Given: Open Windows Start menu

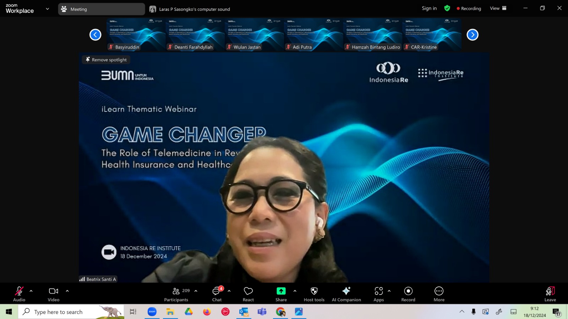Looking at the screenshot, I should (9, 312).
